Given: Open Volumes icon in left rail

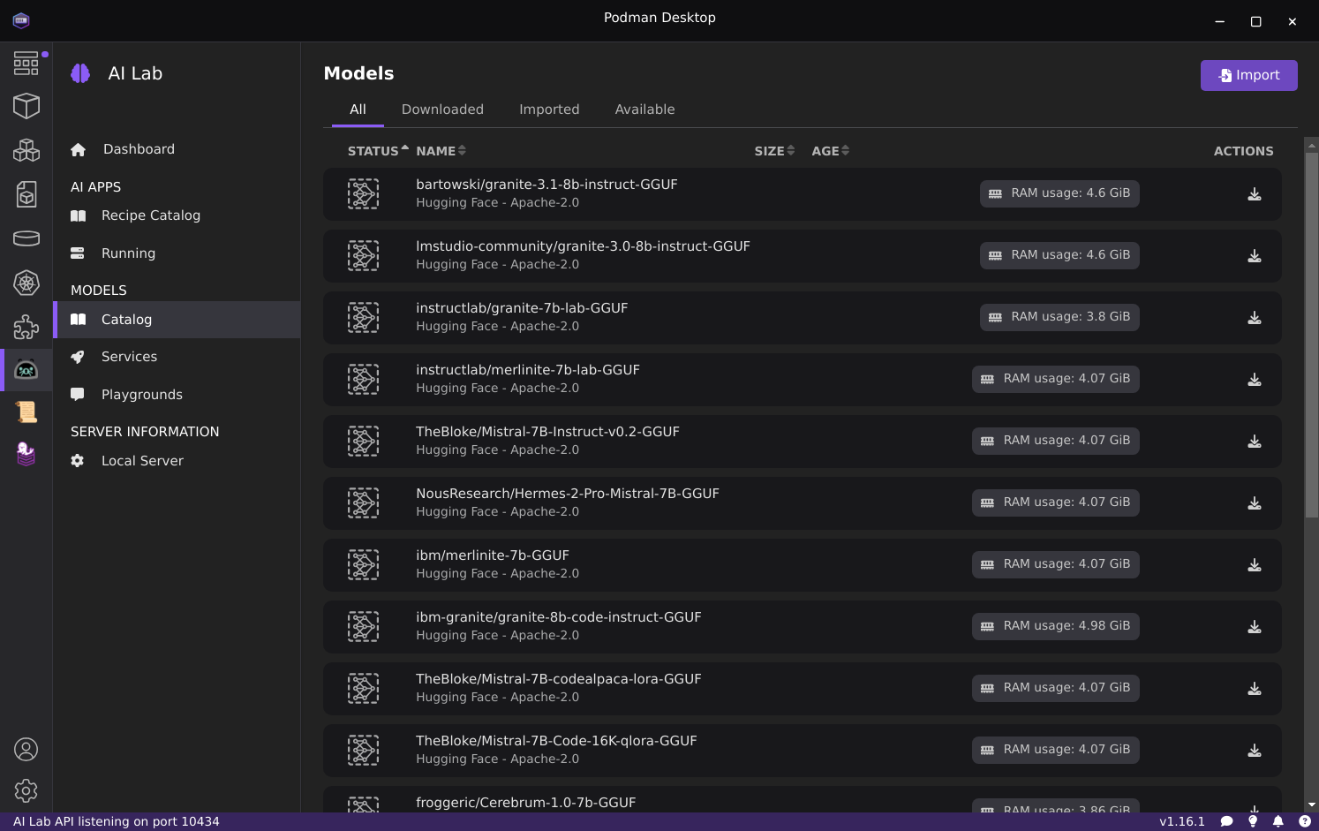Looking at the screenshot, I should point(26,238).
